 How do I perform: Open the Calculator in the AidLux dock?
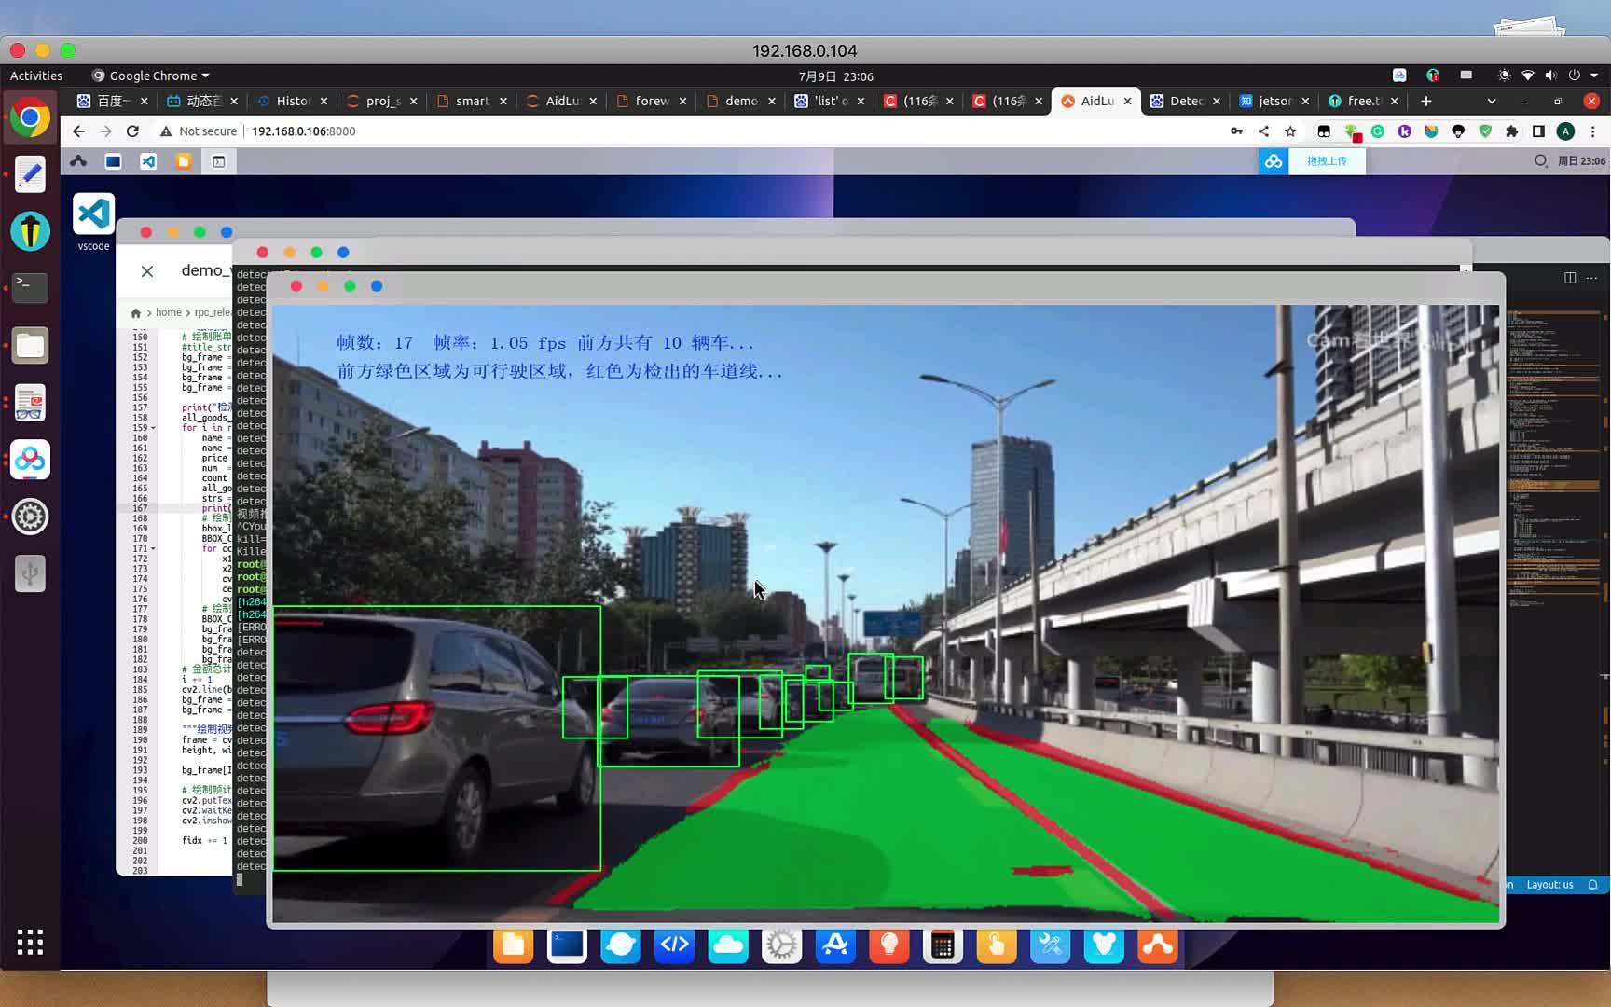(943, 945)
